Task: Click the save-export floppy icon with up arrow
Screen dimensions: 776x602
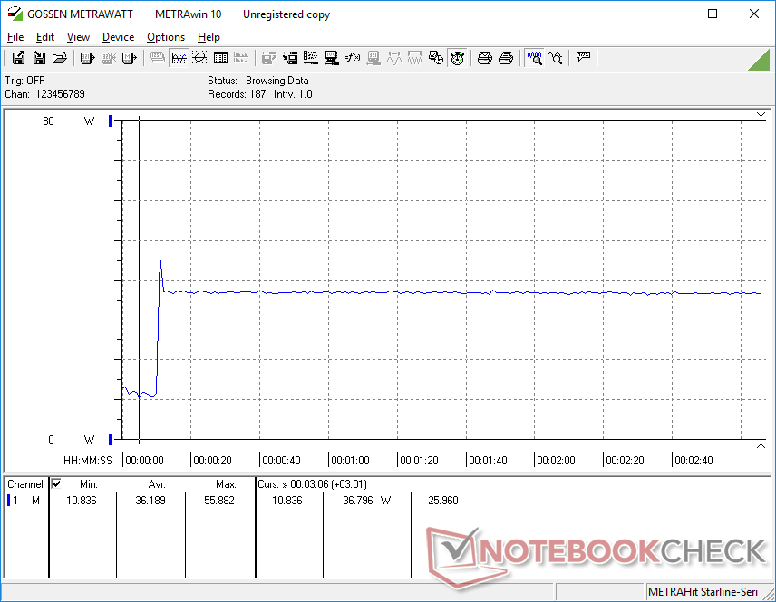Action: click(18, 58)
